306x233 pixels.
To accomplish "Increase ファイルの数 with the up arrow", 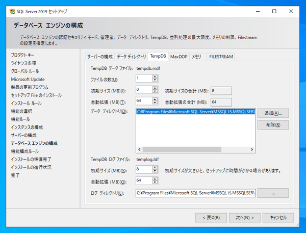I will 155,76.
